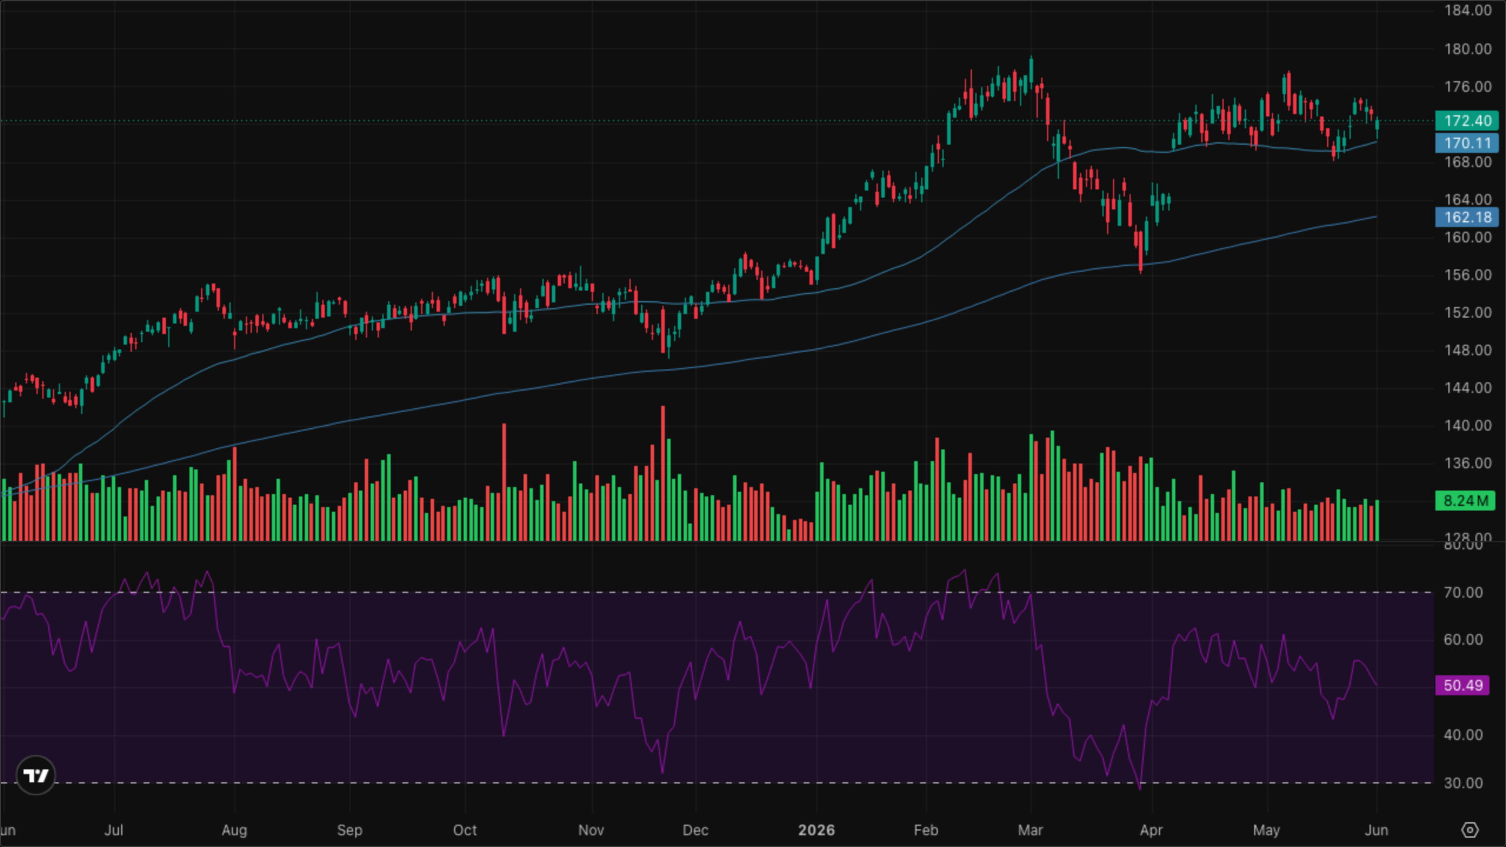Image resolution: width=1506 pixels, height=847 pixels.
Task: Click the Feb label on time axis
Action: (x=925, y=830)
